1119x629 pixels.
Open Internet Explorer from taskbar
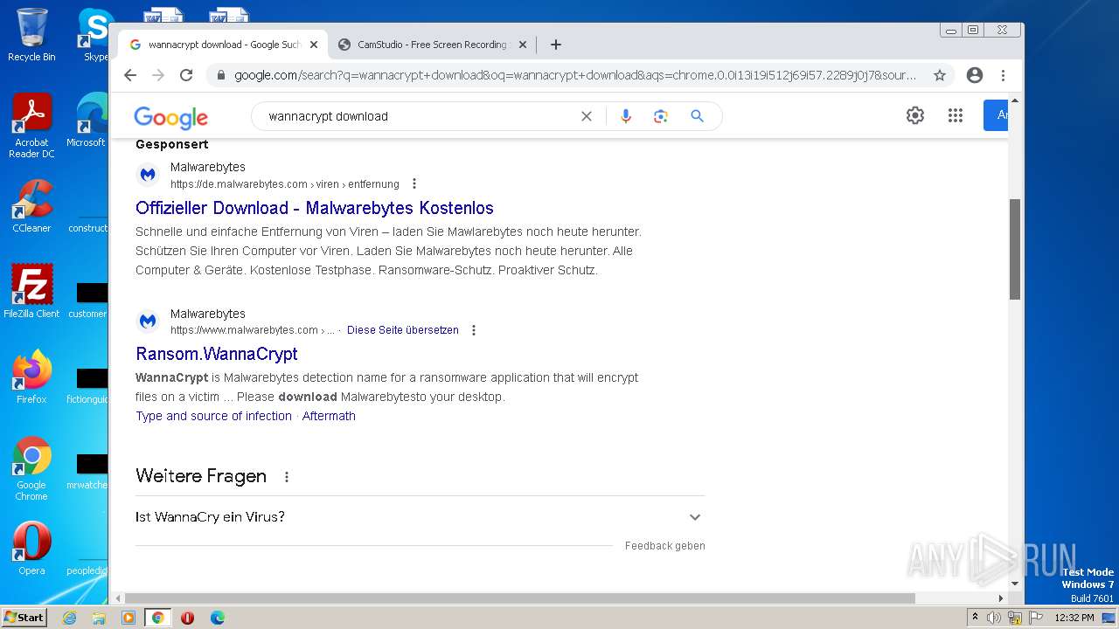(x=70, y=618)
